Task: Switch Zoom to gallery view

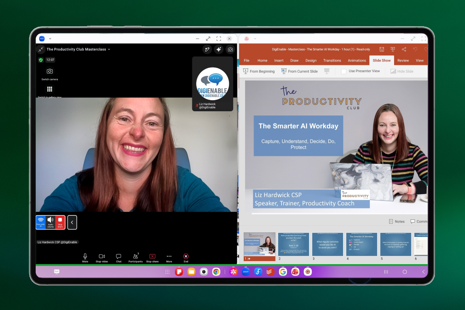Action: (50, 91)
